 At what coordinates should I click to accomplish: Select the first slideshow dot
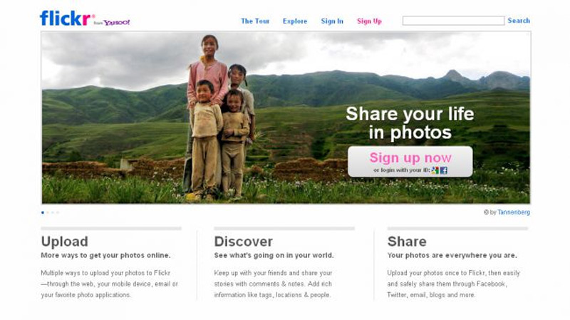tap(43, 212)
